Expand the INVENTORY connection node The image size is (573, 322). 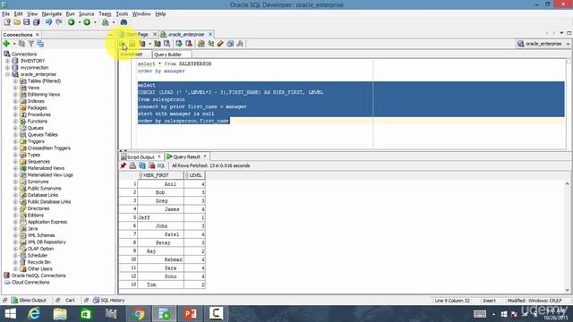(x=7, y=61)
